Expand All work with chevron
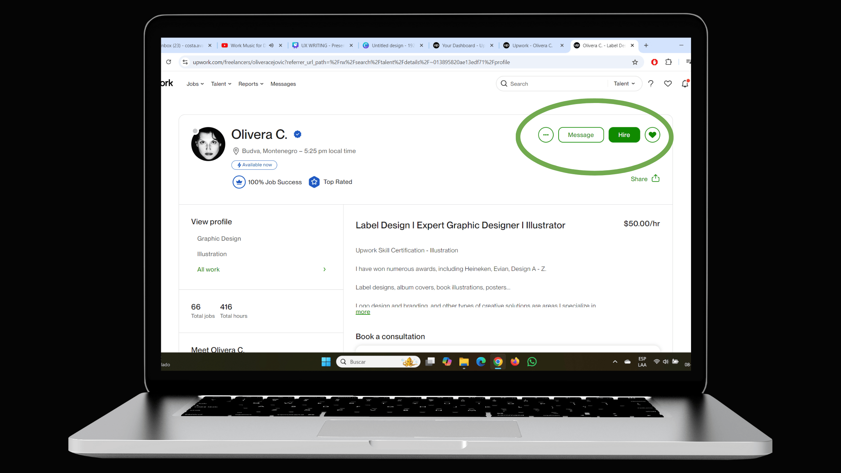 tap(324, 269)
